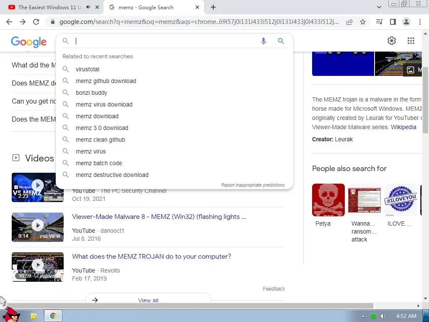
Task: Pick memz 3.0 download suggestion
Action: pyautogui.click(x=175, y=128)
